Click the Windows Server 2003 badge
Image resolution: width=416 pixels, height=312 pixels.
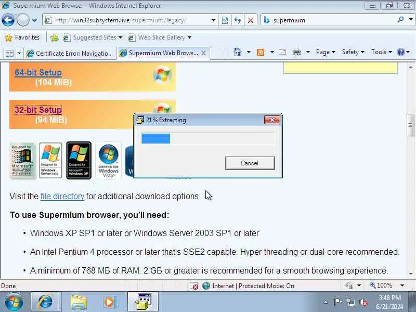[x=50, y=160]
